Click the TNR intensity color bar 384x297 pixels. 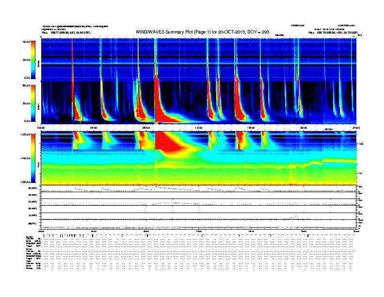pyautogui.click(x=33, y=158)
